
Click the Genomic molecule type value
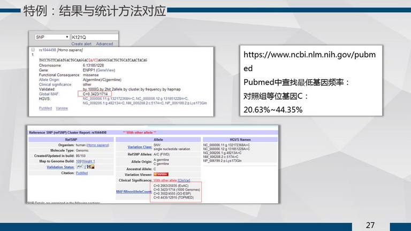point(82,151)
